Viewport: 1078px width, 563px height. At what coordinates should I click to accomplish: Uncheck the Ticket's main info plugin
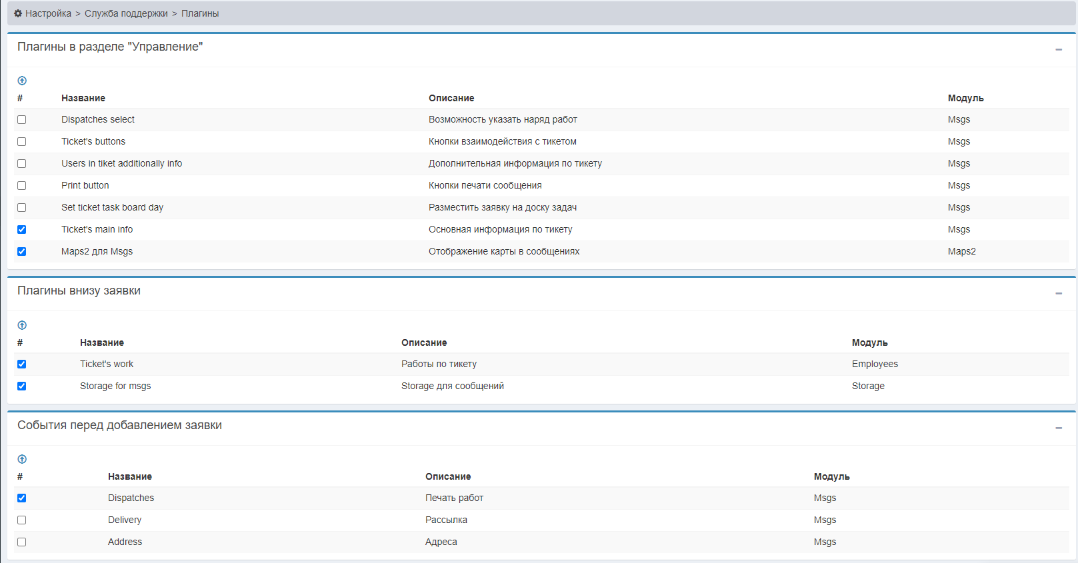(x=22, y=230)
